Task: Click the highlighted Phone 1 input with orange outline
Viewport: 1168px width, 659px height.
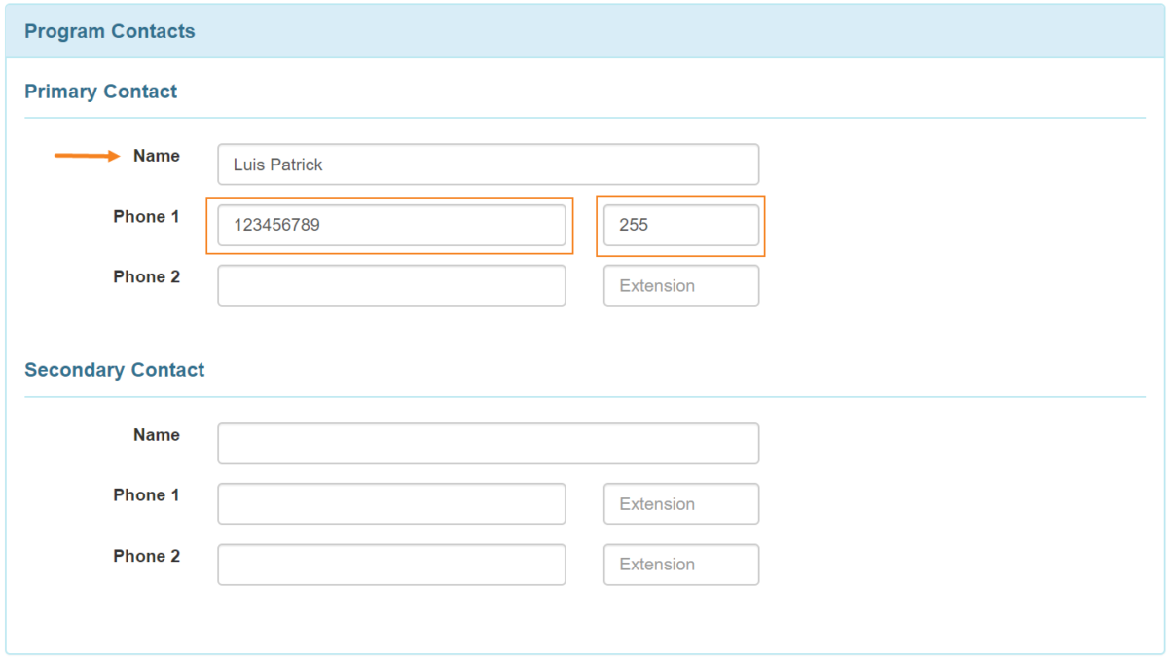Action: tap(389, 225)
